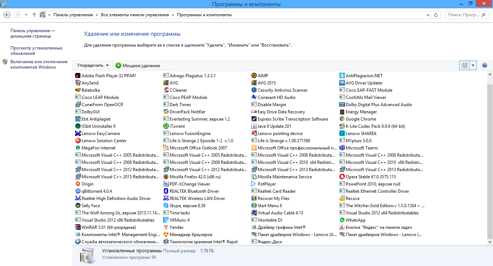This screenshot has height=266, width=493.
Task: Select the Origin icon
Action: pyautogui.click(x=78, y=184)
